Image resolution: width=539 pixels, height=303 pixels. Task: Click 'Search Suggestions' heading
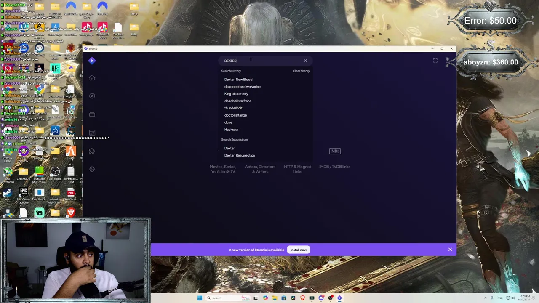(x=235, y=139)
